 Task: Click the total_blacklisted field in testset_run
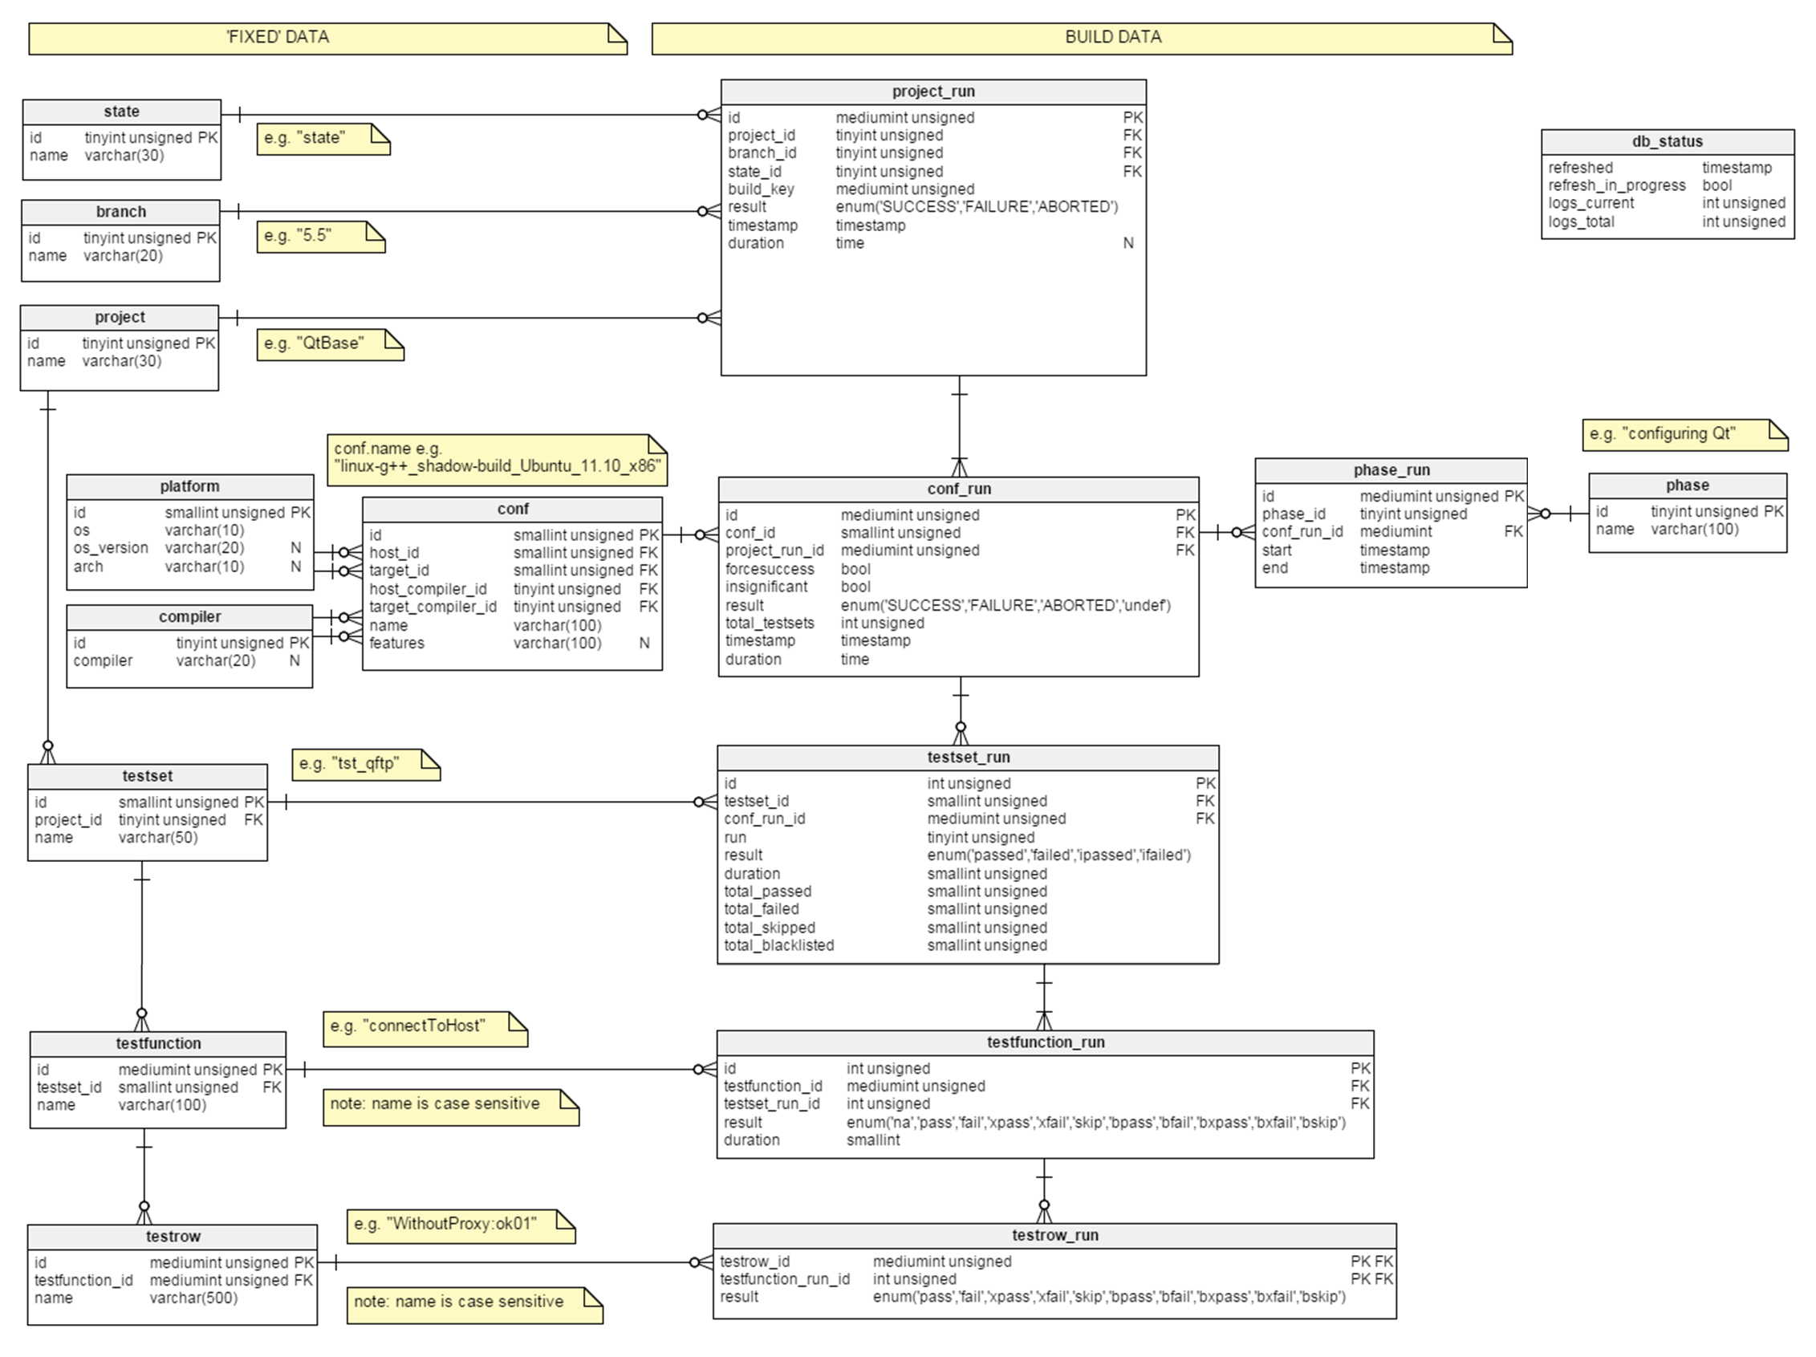[778, 945]
